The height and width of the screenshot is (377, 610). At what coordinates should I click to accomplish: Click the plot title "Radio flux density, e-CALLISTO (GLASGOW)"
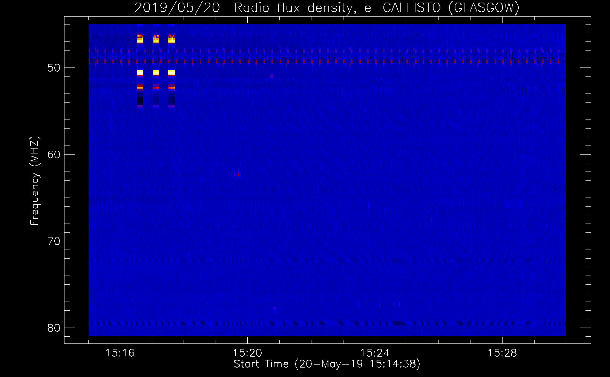click(377, 8)
